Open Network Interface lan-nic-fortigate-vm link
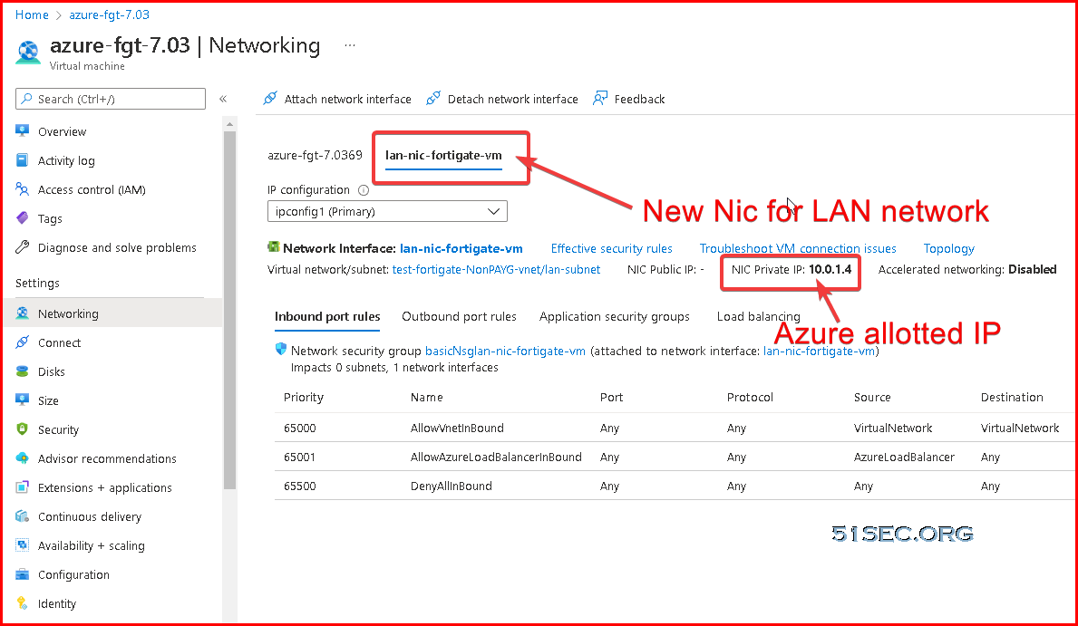Image resolution: width=1078 pixels, height=626 pixels. click(461, 249)
